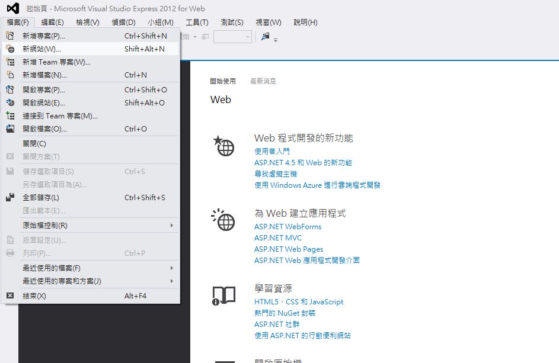Click the X icon beside 結束(X)
The image size is (559, 363).
[x=10, y=295]
